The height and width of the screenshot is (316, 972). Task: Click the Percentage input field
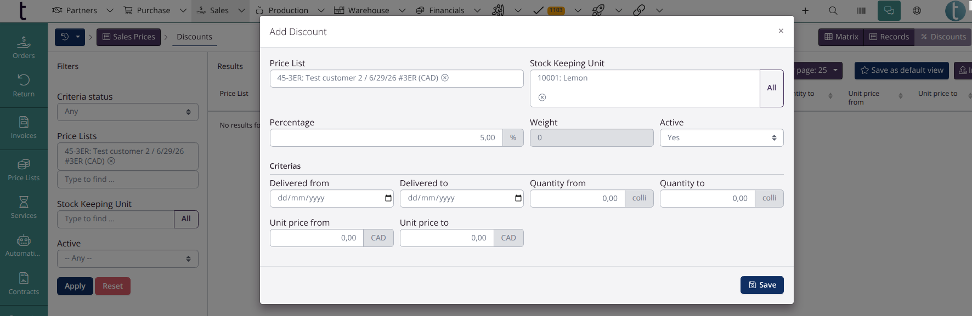tap(386, 138)
